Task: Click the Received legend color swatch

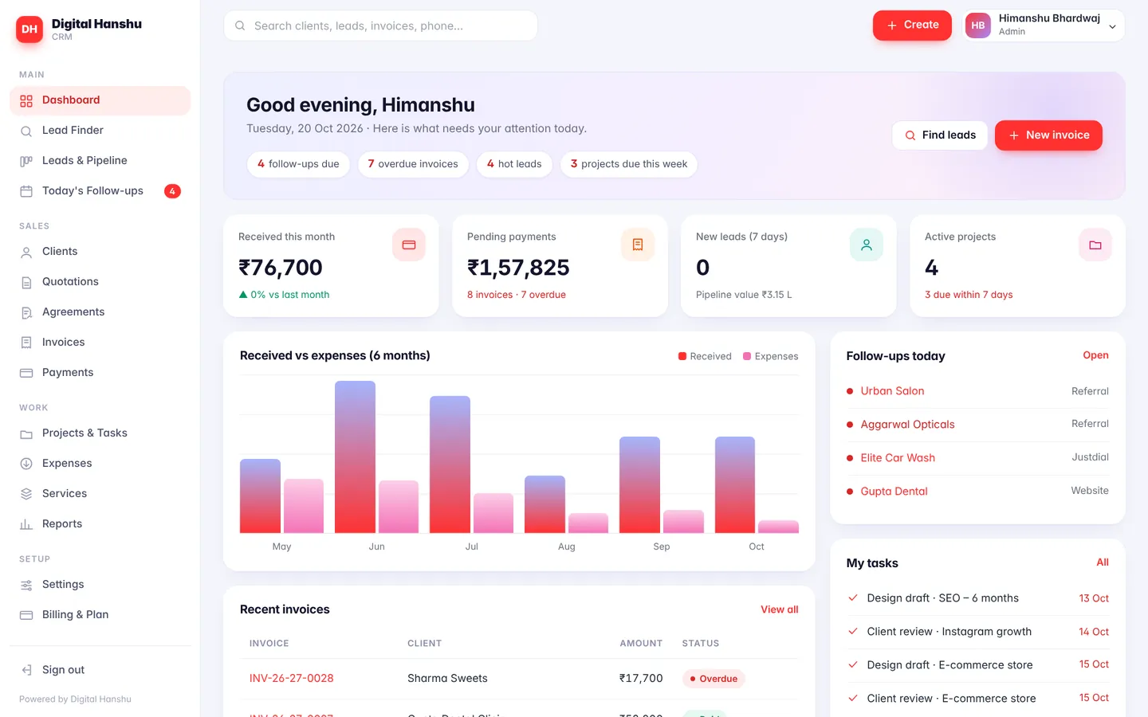Action: 682,356
